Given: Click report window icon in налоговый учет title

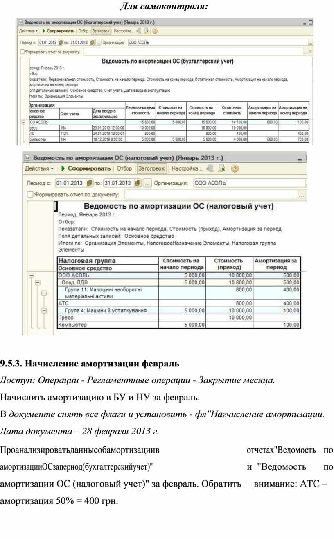Looking at the screenshot, I should (x=27, y=158).
